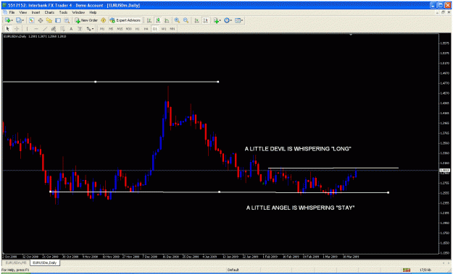Open the Help menu
Viewport: 453px width, 274px height.
(x=93, y=13)
